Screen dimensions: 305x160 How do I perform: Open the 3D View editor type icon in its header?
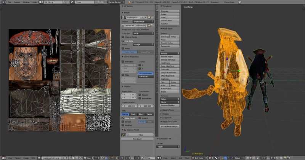(159, 158)
